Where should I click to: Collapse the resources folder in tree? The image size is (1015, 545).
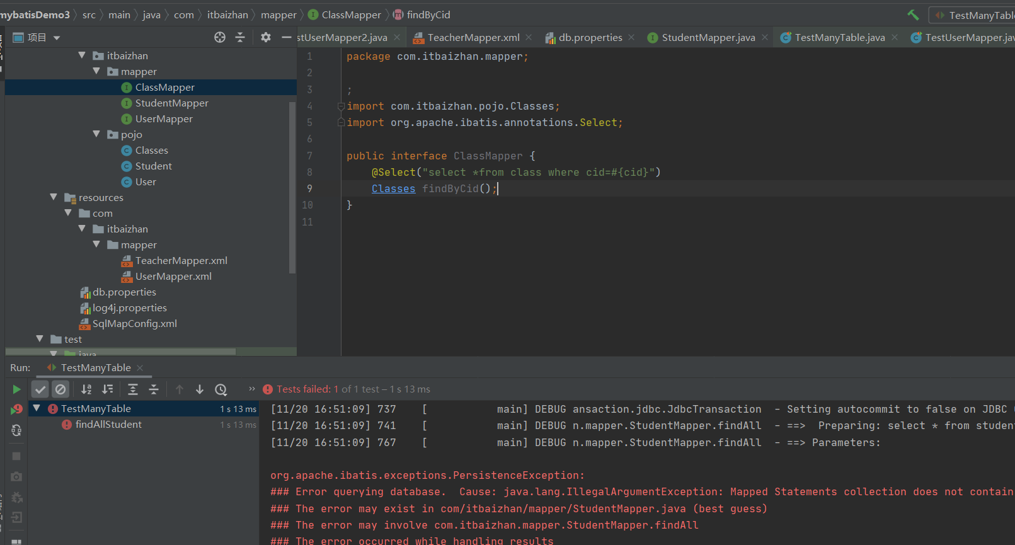[x=54, y=197]
